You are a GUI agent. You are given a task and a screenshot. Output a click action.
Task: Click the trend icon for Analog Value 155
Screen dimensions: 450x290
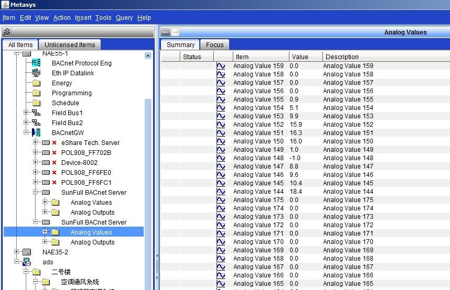click(x=221, y=99)
